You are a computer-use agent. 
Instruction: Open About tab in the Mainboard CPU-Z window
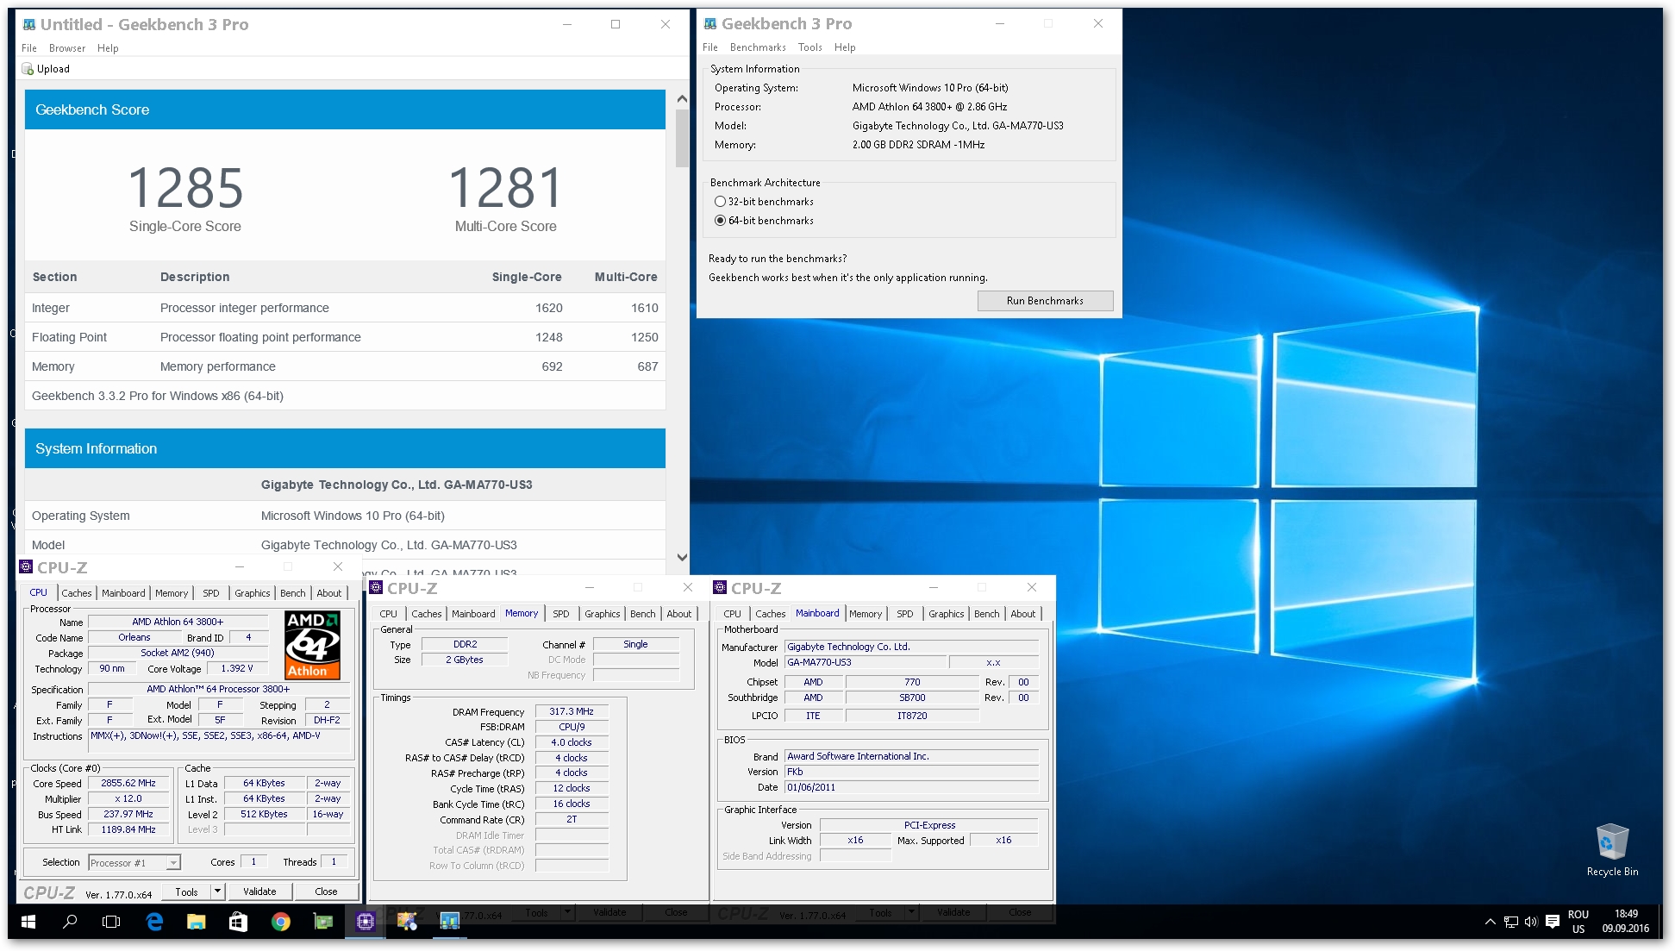click(1023, 614)
